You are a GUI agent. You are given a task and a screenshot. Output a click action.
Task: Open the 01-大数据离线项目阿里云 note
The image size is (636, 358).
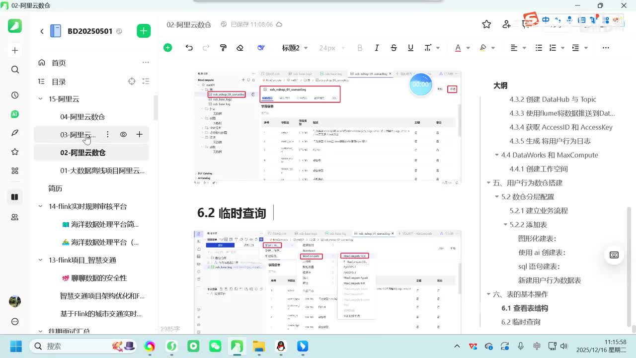pyautogui.click(x=102, y=171)
